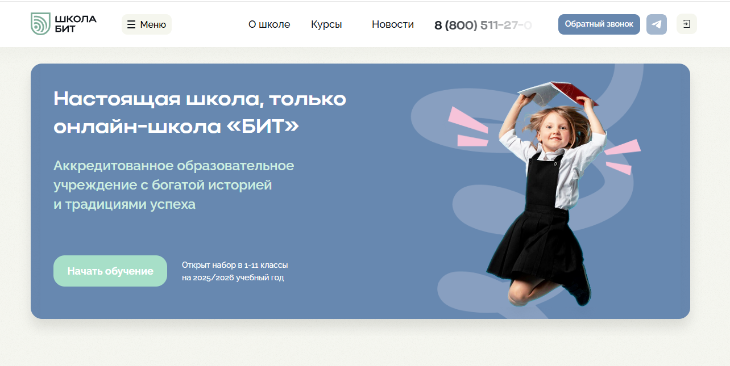This screenshot has width=730, height=366.
Task: Open the hamburger Меню button
Action: tap(147, 24)
